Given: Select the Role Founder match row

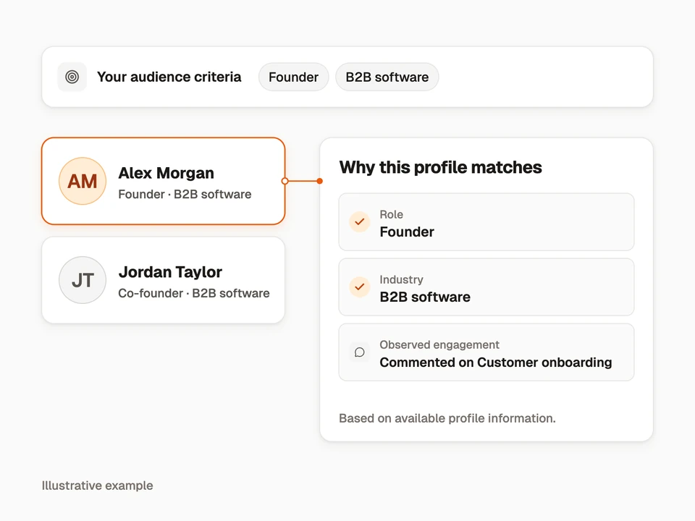Looking at the screenshot, I should pyautogui.click(x=486, y=222).
